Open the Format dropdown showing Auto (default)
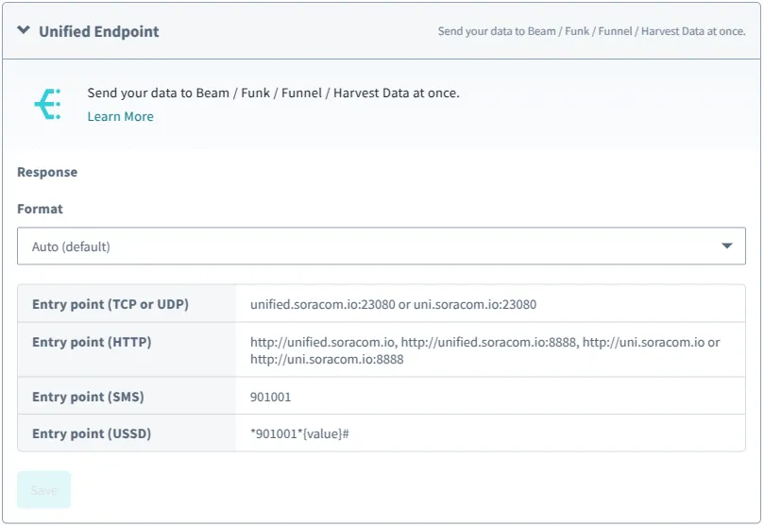Image resolution: width=764 pixels, height=526 pixels. point(381,246)
